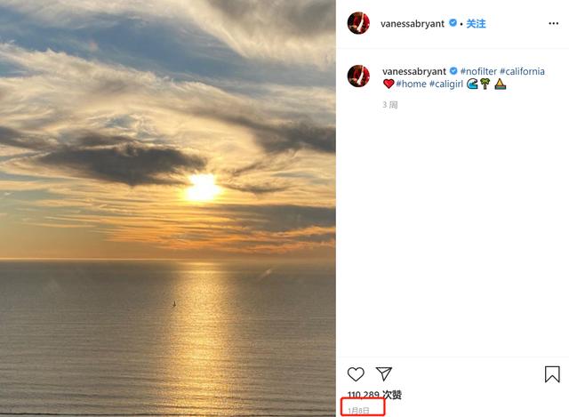Click the red heart emoji in the caption
The height and width of the screenshot is (417, 569).
[x=389, y=84]
